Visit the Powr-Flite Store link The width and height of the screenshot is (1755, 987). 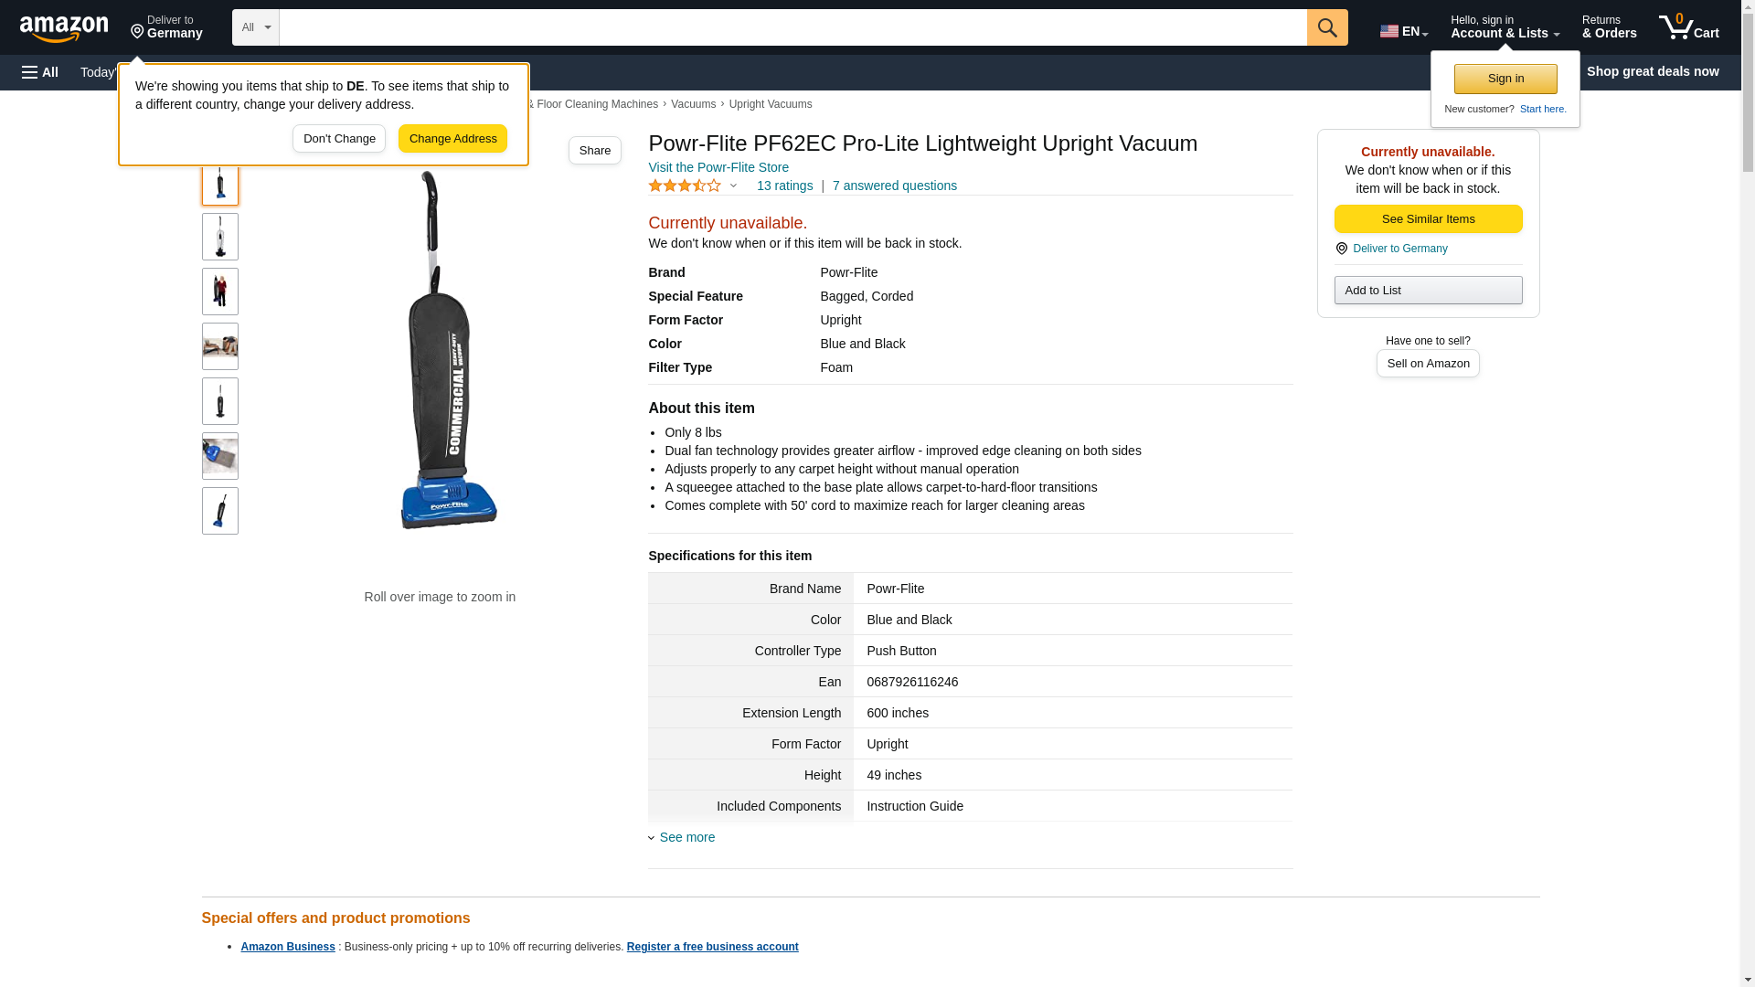point(718,167)
